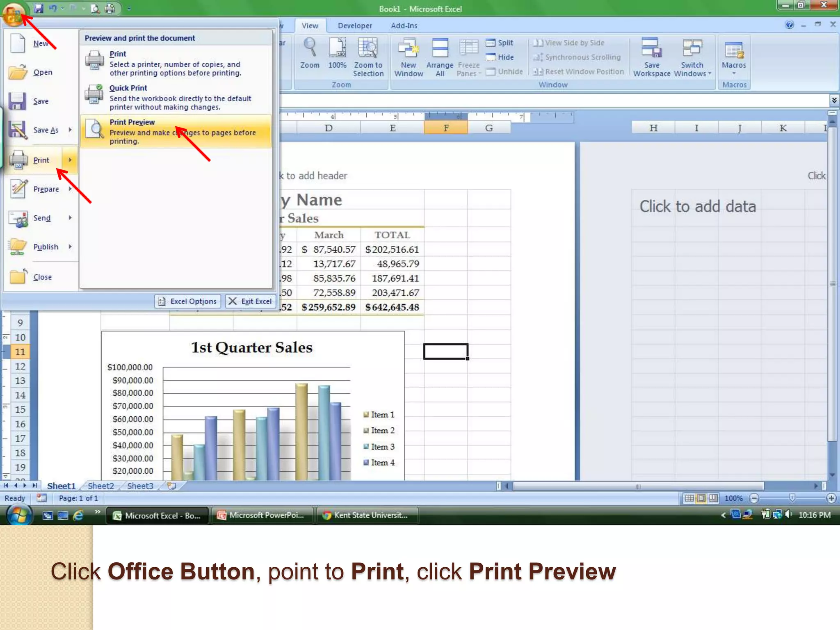Click the Send menu icon

[18, 218]
